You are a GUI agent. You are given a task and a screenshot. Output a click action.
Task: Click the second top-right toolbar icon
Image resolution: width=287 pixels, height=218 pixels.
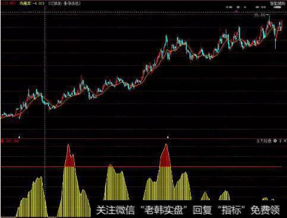coord(238,7)
